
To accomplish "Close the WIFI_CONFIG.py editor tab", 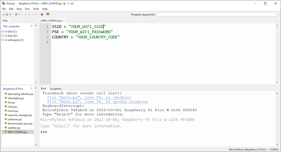I will [64, 21].
